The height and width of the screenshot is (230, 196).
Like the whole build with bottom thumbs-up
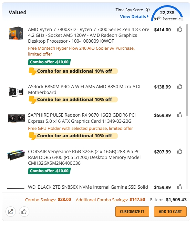[x=24, y=212]
